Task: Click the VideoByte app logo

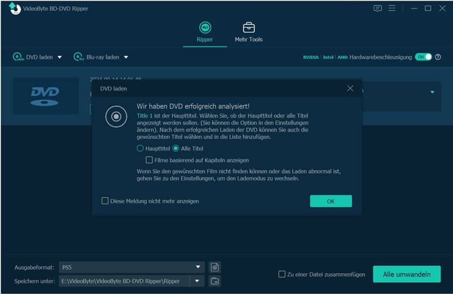Action: [x=15, y=8]
